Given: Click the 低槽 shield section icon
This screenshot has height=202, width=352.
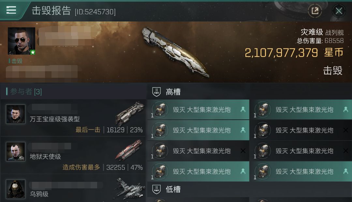Looking at the screenshot, I should [x=156, y=189].
